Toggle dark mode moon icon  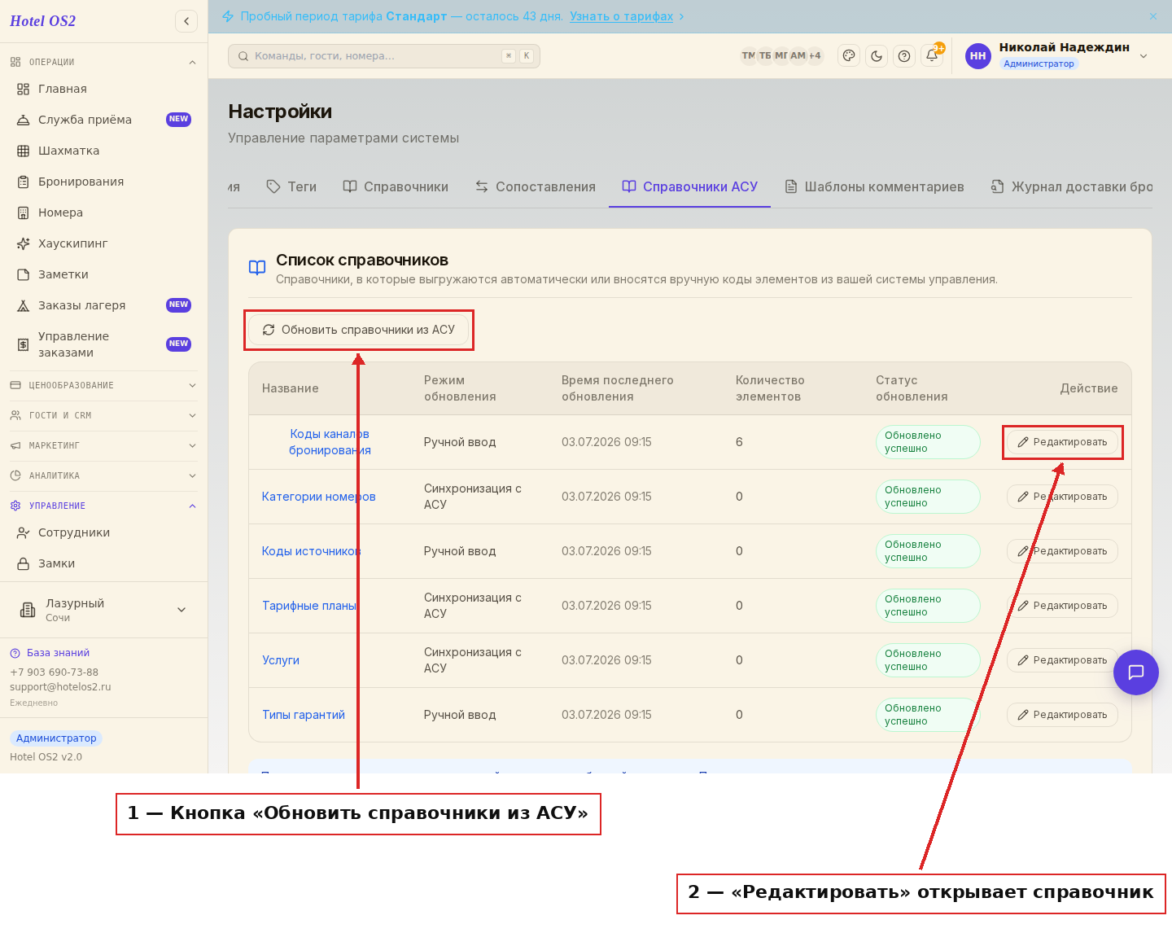(x=877, y=56)
